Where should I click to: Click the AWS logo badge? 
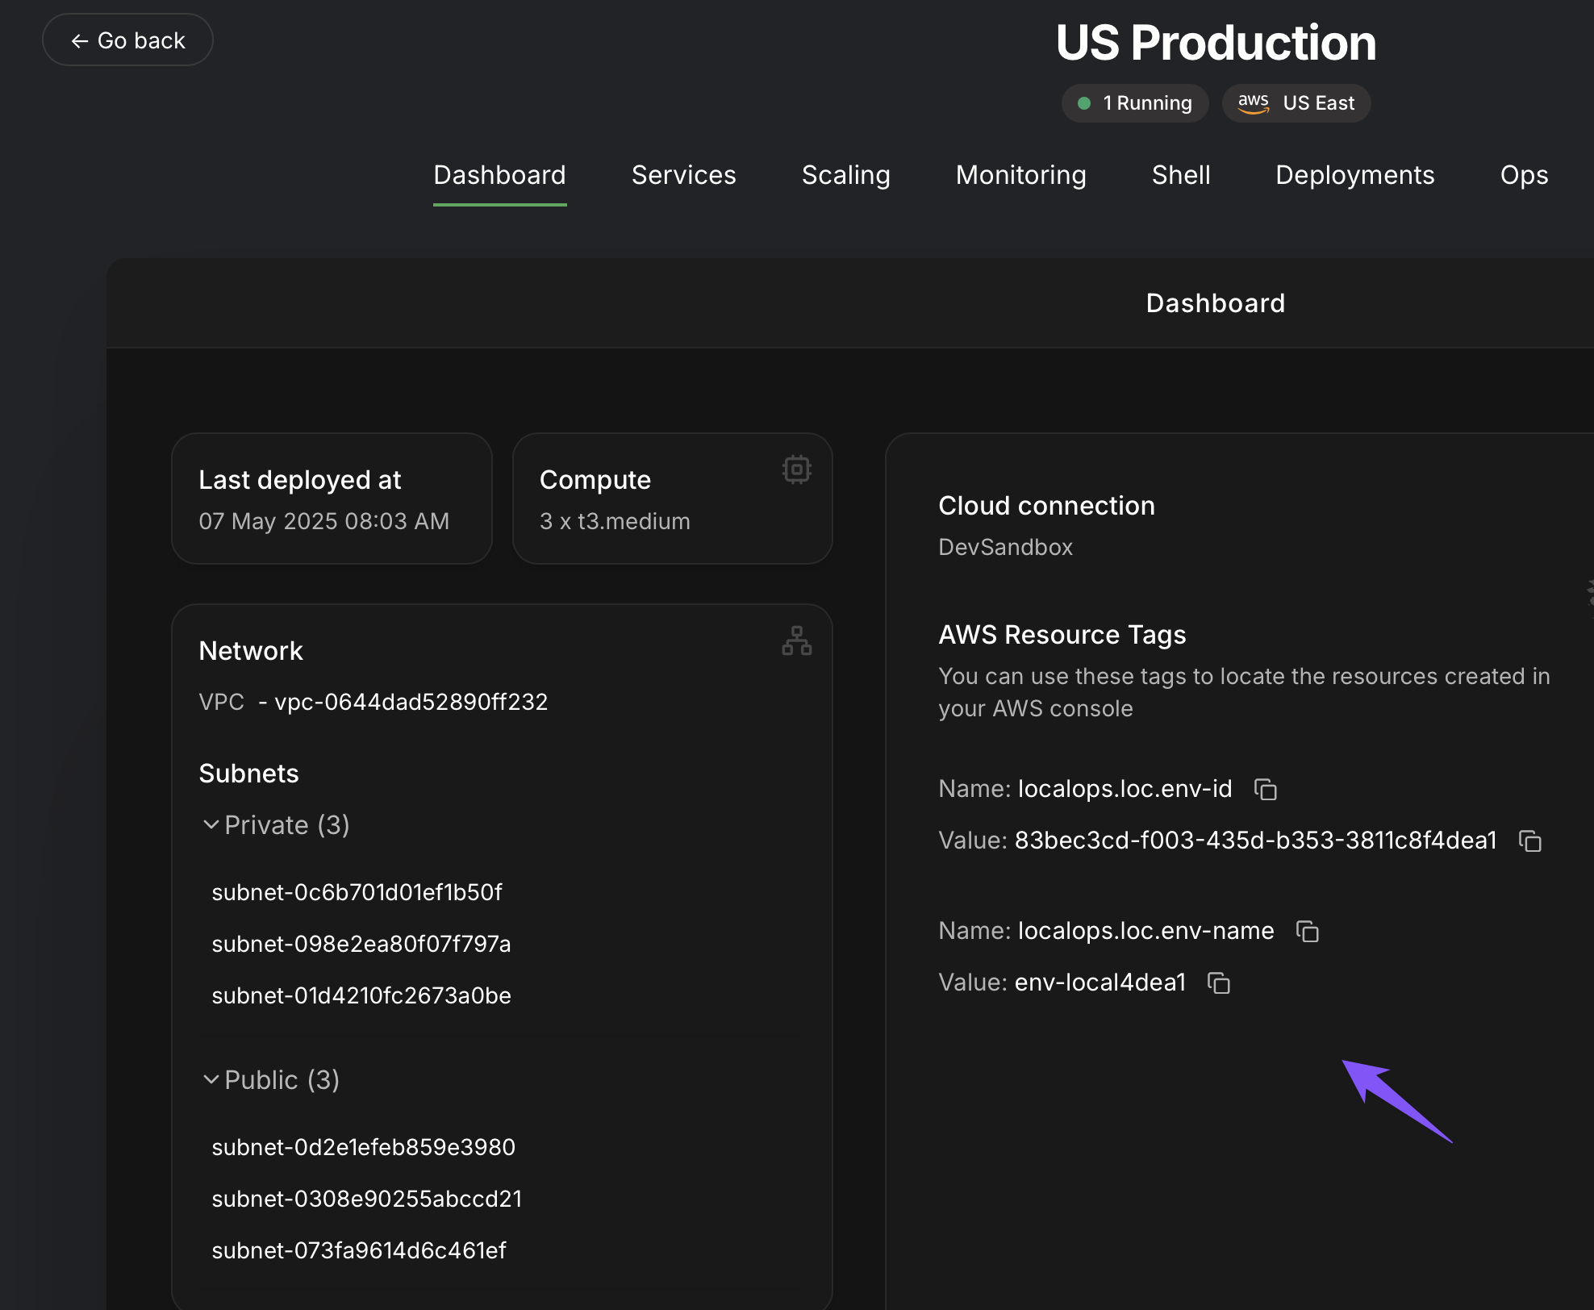[1253, 102]
